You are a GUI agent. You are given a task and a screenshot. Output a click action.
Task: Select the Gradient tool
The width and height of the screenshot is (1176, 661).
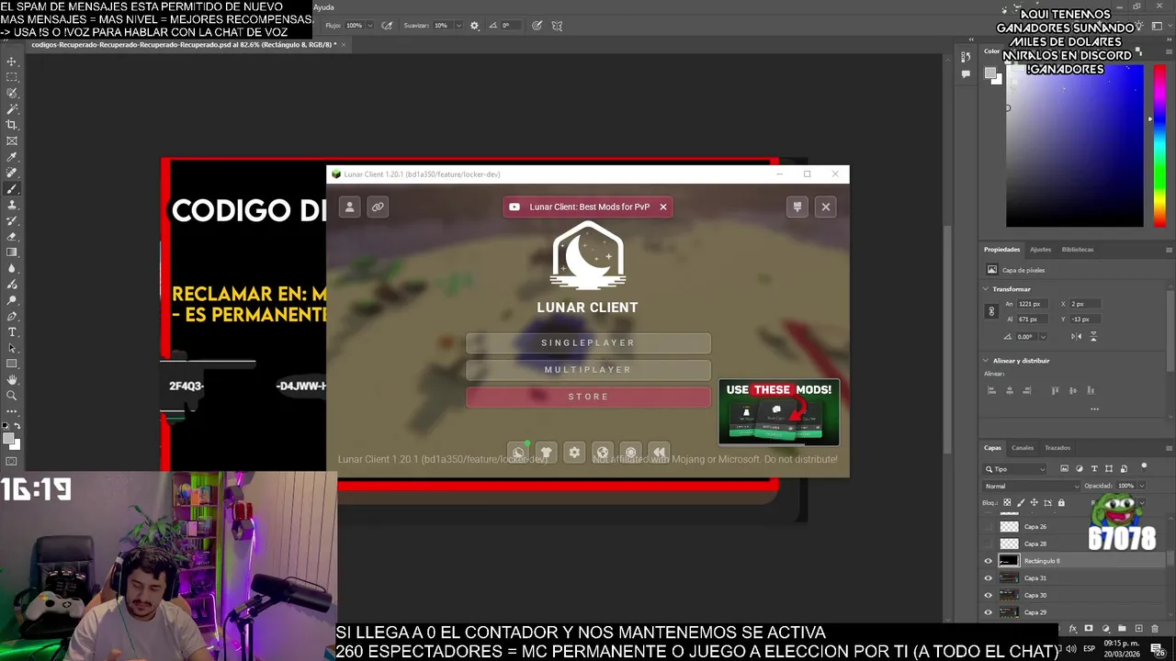(x=12, y=252)
